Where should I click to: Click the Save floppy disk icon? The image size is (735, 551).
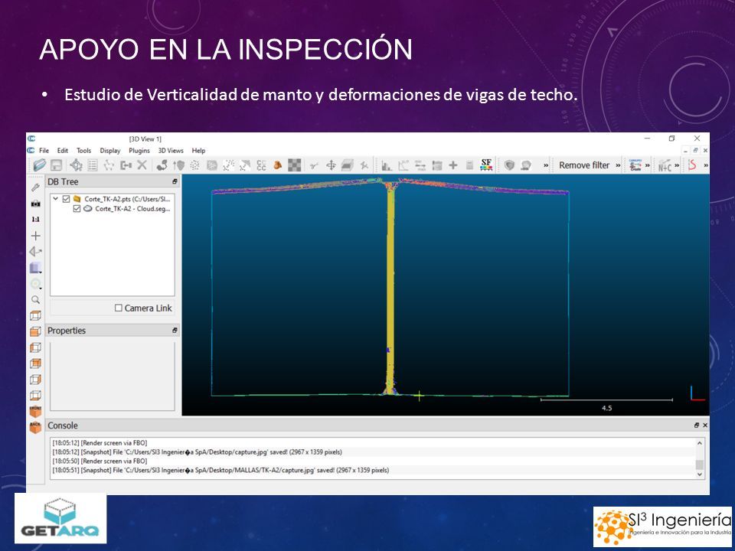pyautogui.click(x=56, y=165)
